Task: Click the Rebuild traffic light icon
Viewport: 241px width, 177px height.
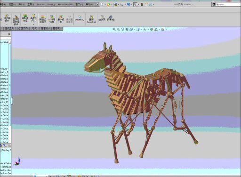Action: [142, 5]
